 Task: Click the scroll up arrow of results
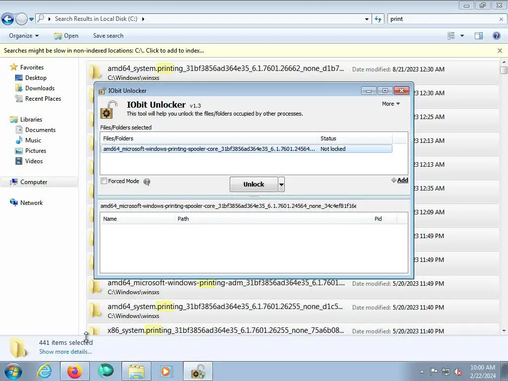pyautogui.click(x=504, y=62)
